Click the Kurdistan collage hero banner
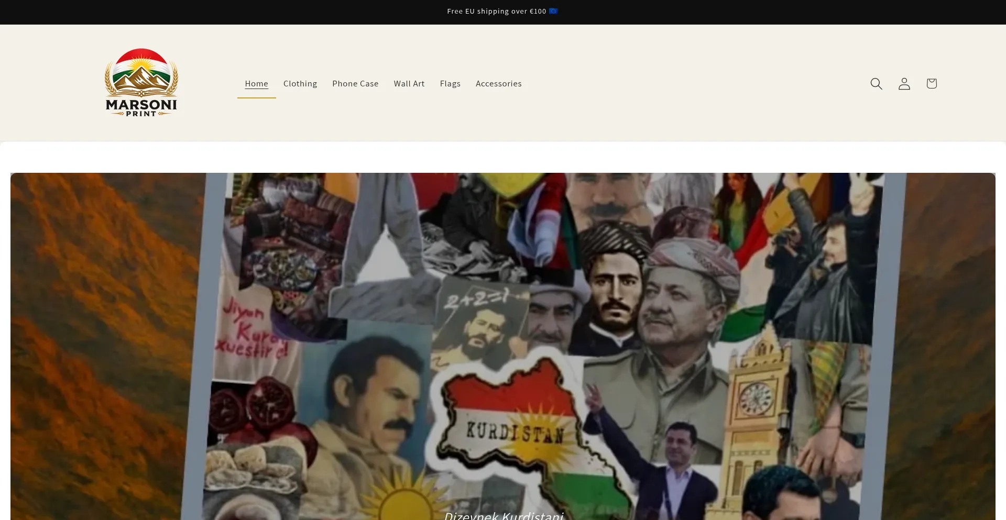The width and height of the screenshot is (1006, 520). coord(503,346)
